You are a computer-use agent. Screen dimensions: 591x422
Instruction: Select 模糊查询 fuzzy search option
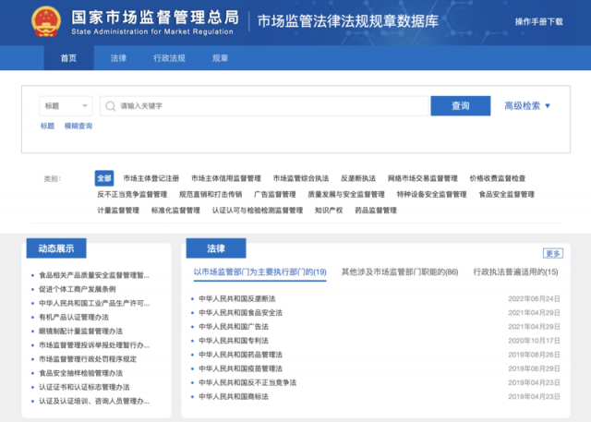point(78,127)
